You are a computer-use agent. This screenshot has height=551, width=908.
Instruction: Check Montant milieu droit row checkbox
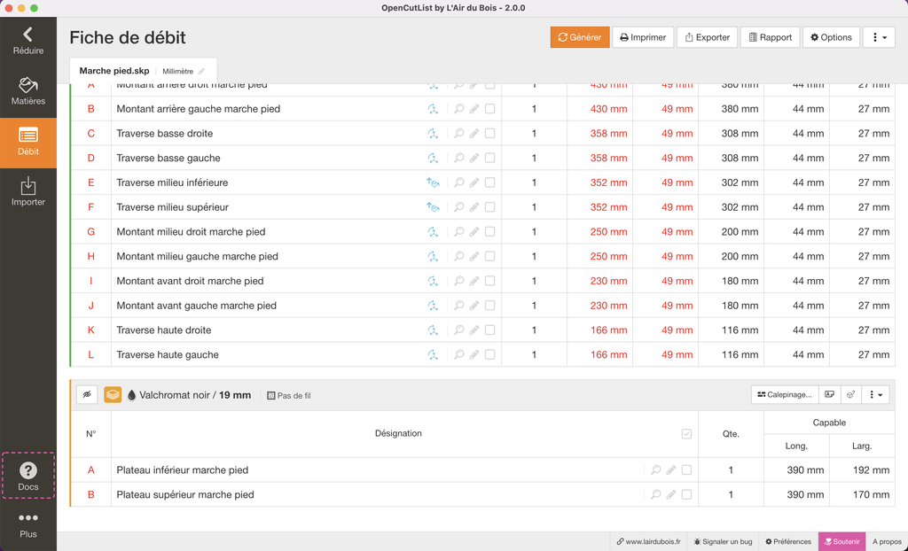(x=489, y=231)
